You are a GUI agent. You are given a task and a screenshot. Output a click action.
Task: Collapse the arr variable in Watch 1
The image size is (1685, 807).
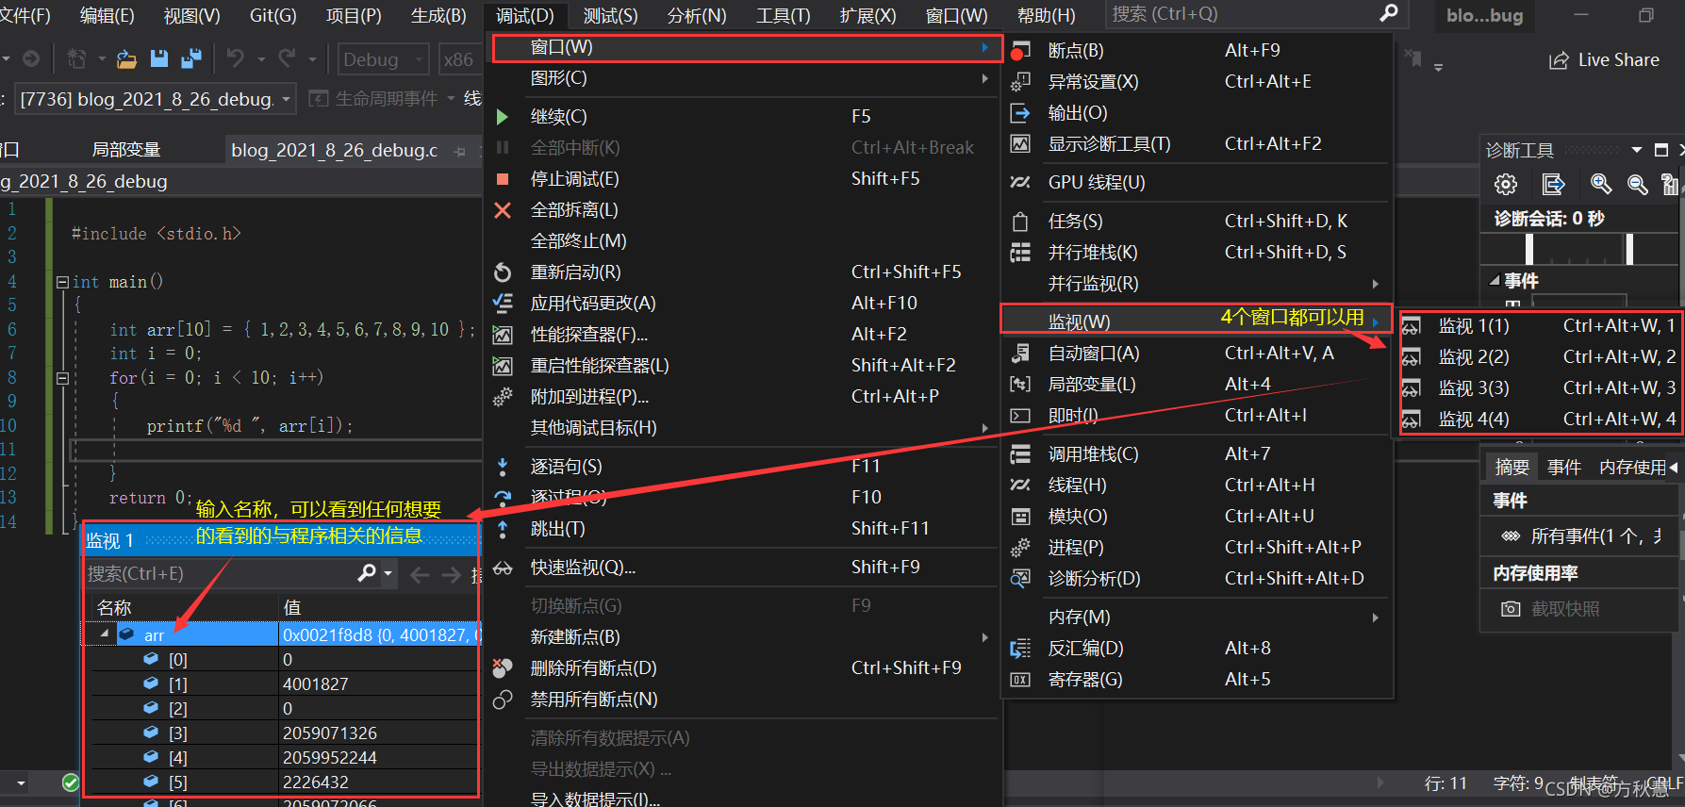[105, 634]
